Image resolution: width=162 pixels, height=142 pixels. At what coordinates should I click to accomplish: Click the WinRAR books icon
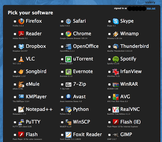[116, 85]
